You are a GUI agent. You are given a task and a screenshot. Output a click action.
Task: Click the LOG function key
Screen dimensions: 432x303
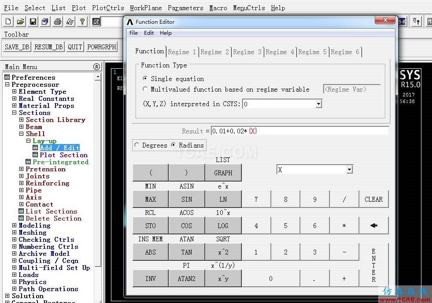223,225
